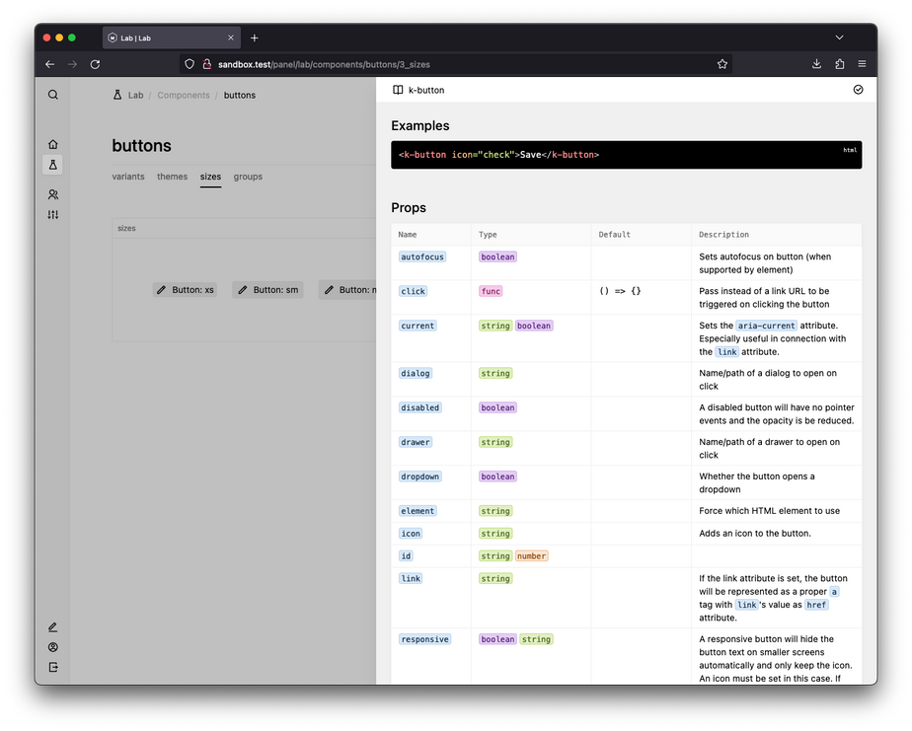Open the account profile icon
This screenshot has height=731, width=912.
53,647
